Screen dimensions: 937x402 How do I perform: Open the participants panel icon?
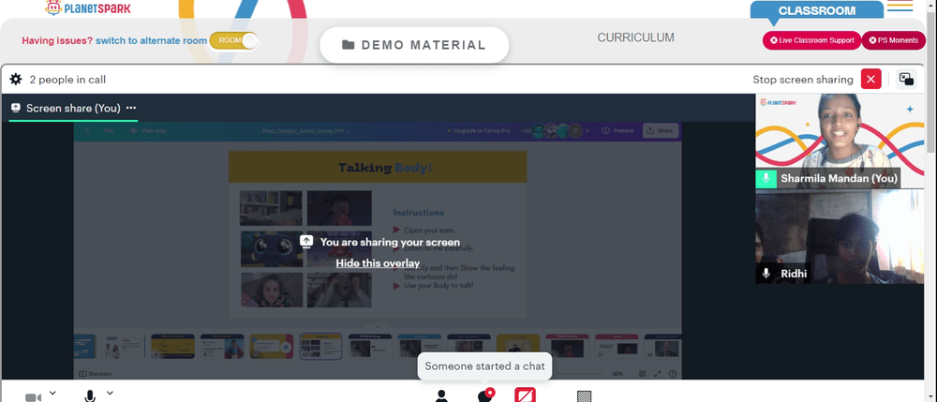(441, 396)
